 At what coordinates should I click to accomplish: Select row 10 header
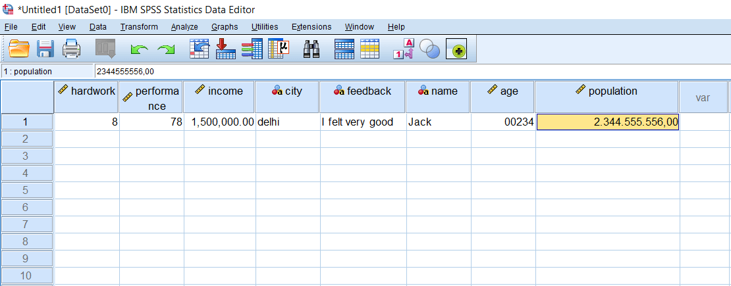pyautogui.click(x=26, y=275)
